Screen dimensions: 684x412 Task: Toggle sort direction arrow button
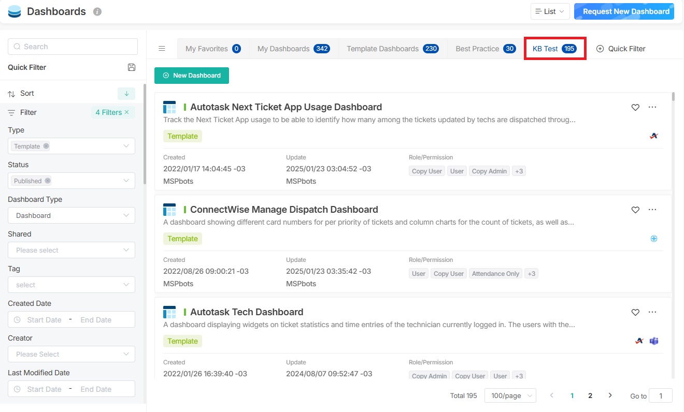[x=126, y=94]
